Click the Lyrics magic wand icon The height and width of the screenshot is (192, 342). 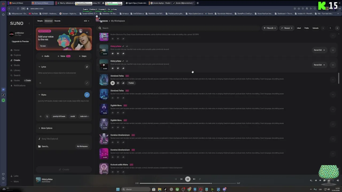(87, 67)
